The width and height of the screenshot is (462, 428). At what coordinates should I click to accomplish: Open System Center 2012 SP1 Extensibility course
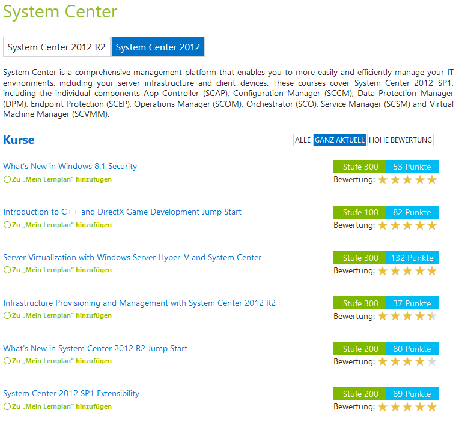click(71, 393)
